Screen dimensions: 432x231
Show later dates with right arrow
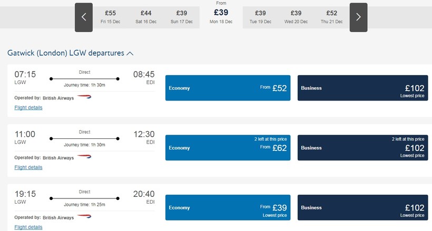click(358, 17)
